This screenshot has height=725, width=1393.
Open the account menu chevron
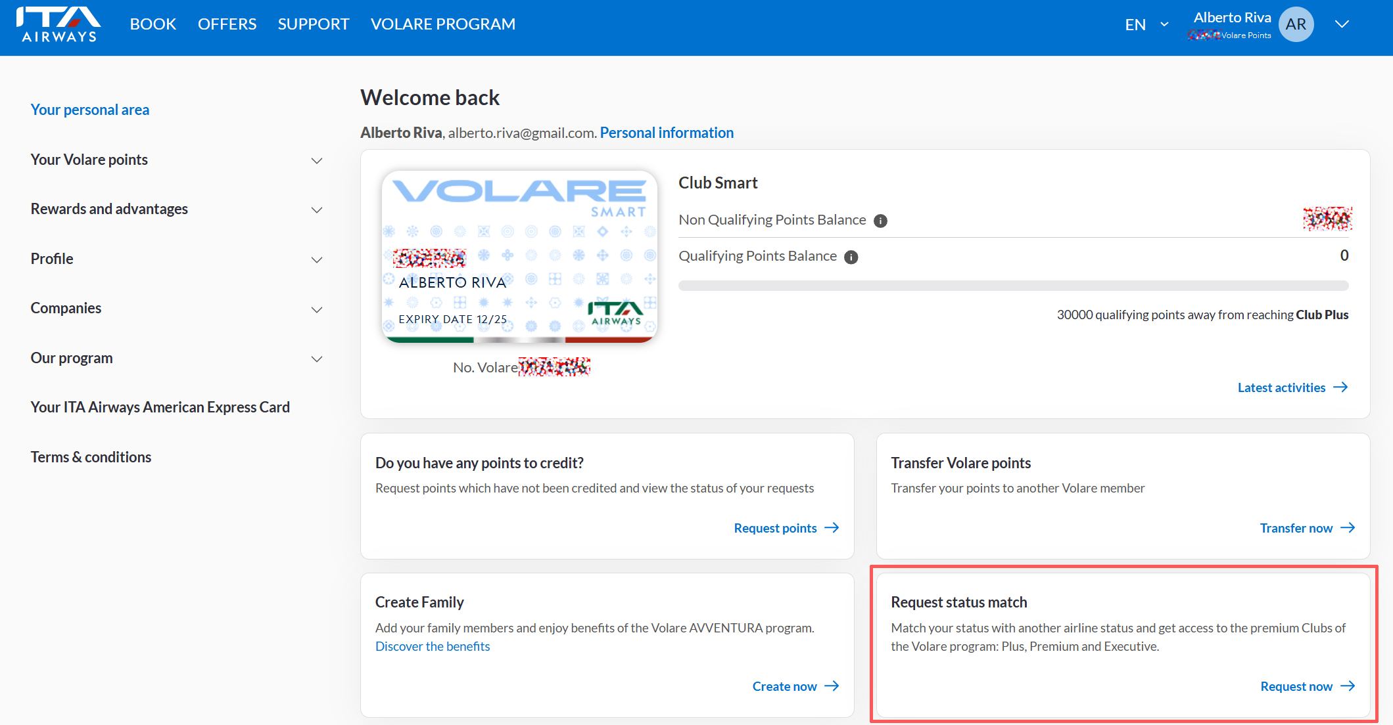click(1342, 24)
